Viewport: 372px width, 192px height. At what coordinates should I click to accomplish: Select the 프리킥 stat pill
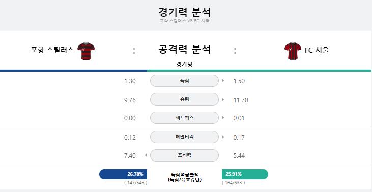coord(184,155)
